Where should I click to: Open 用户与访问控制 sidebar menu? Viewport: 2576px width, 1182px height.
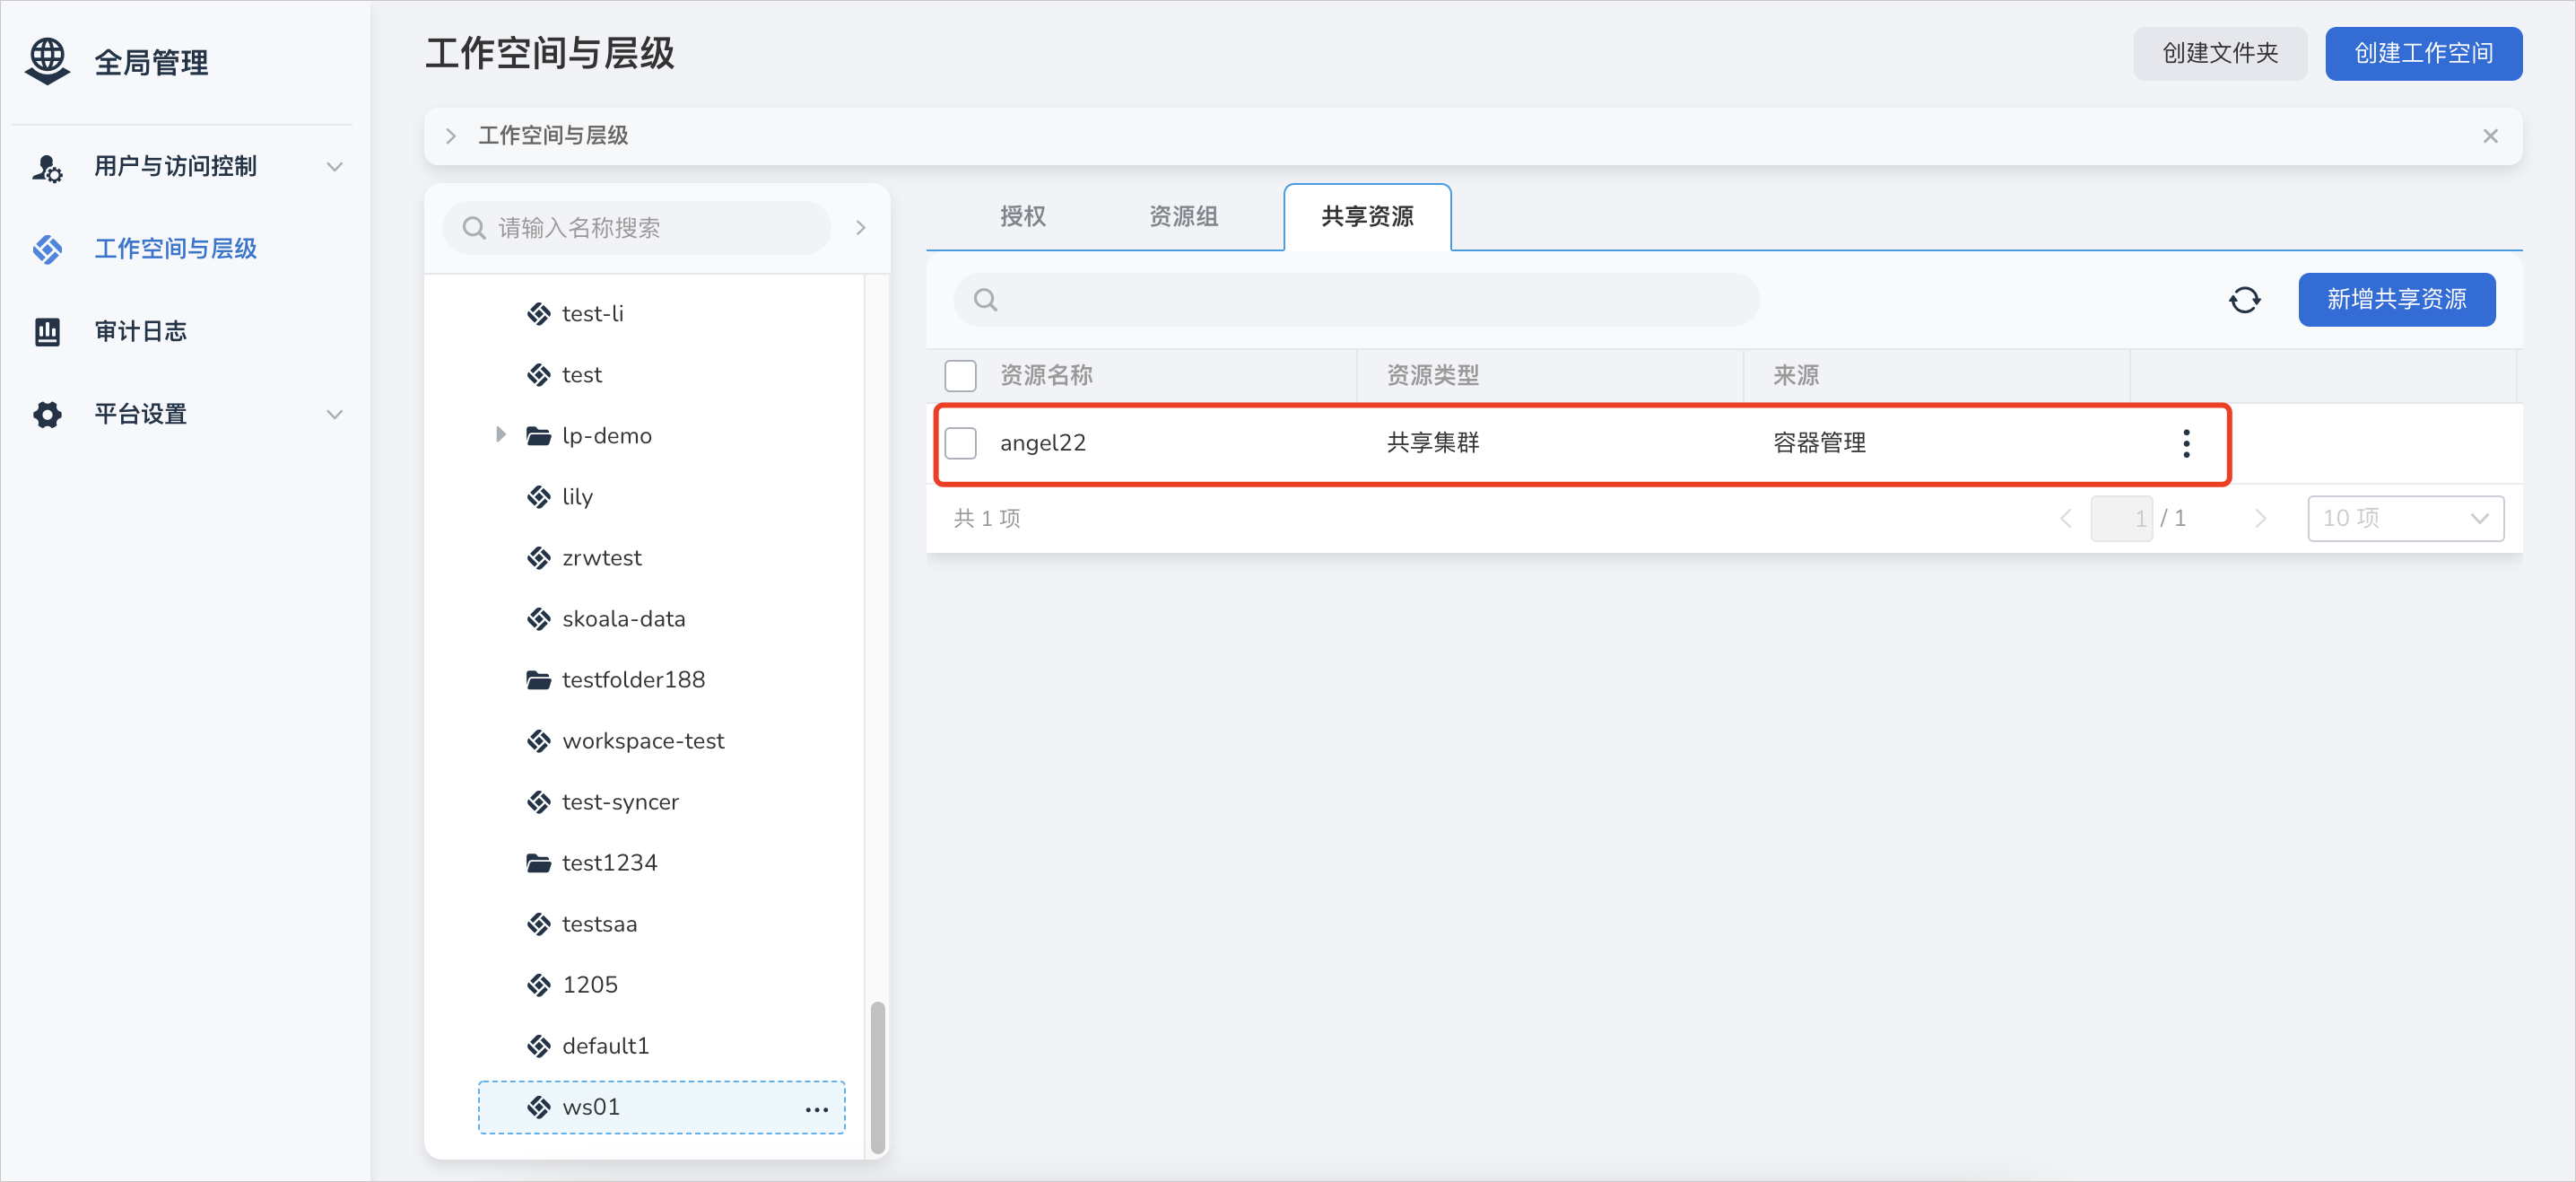[175, 167]
